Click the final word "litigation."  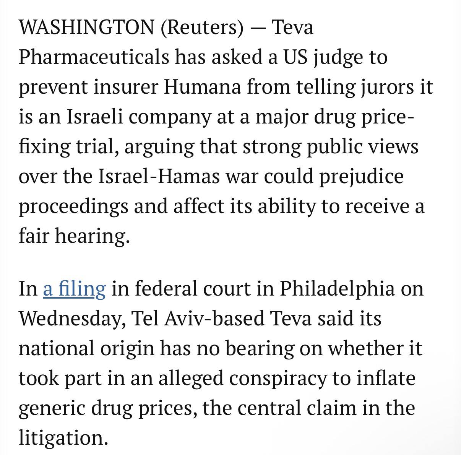pos(63,437)
